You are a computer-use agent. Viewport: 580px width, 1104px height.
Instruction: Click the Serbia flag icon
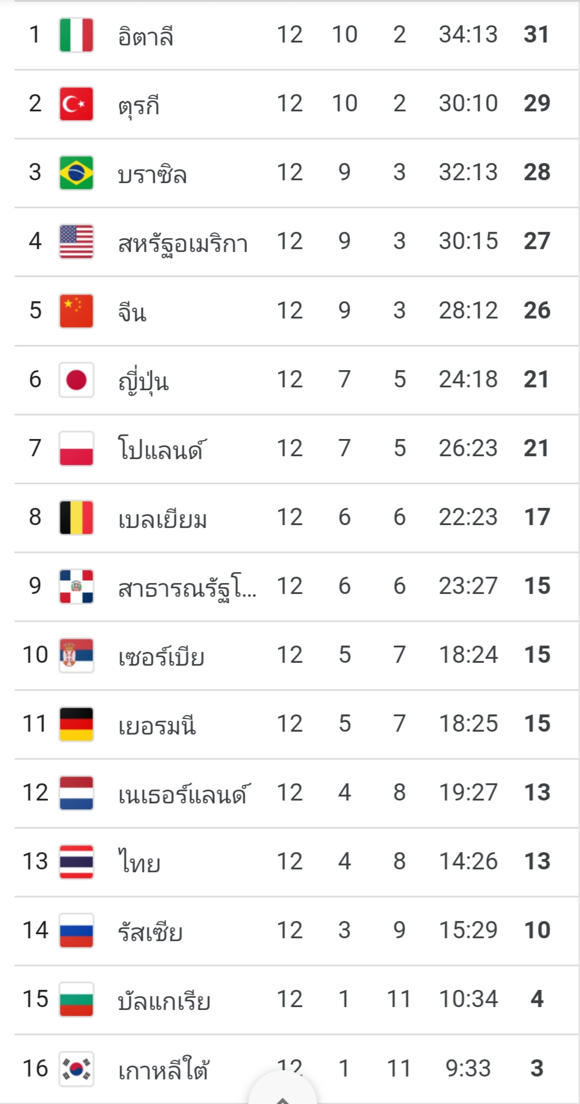(76, 655)
